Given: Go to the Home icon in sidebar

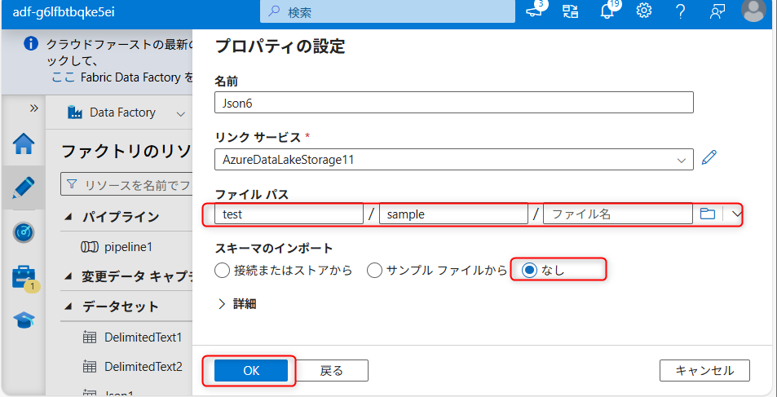Looking at the screenshot, I should pyautogui.click(x=24, y=144).
